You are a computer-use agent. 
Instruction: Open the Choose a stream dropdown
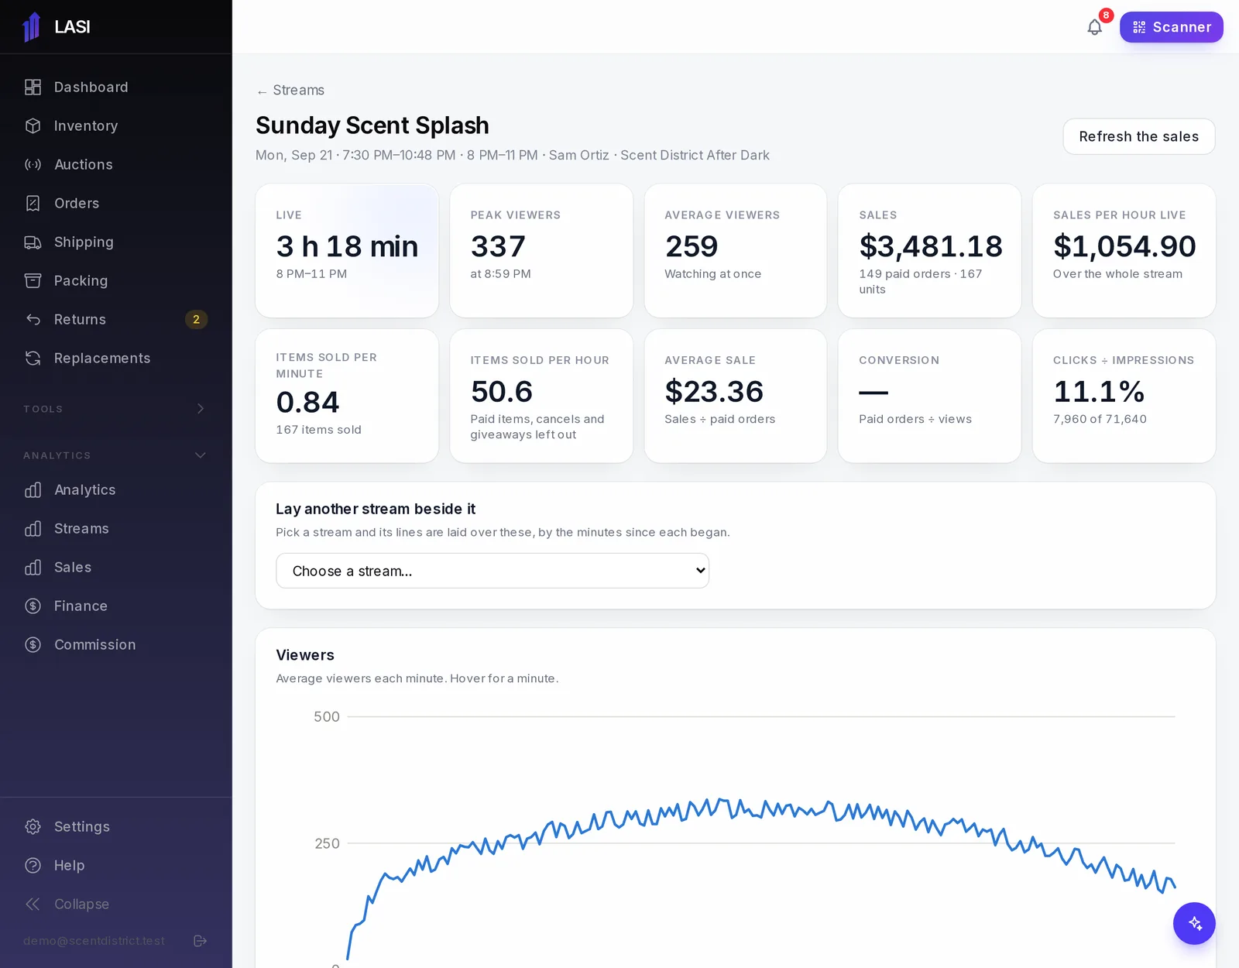[493, 571]
